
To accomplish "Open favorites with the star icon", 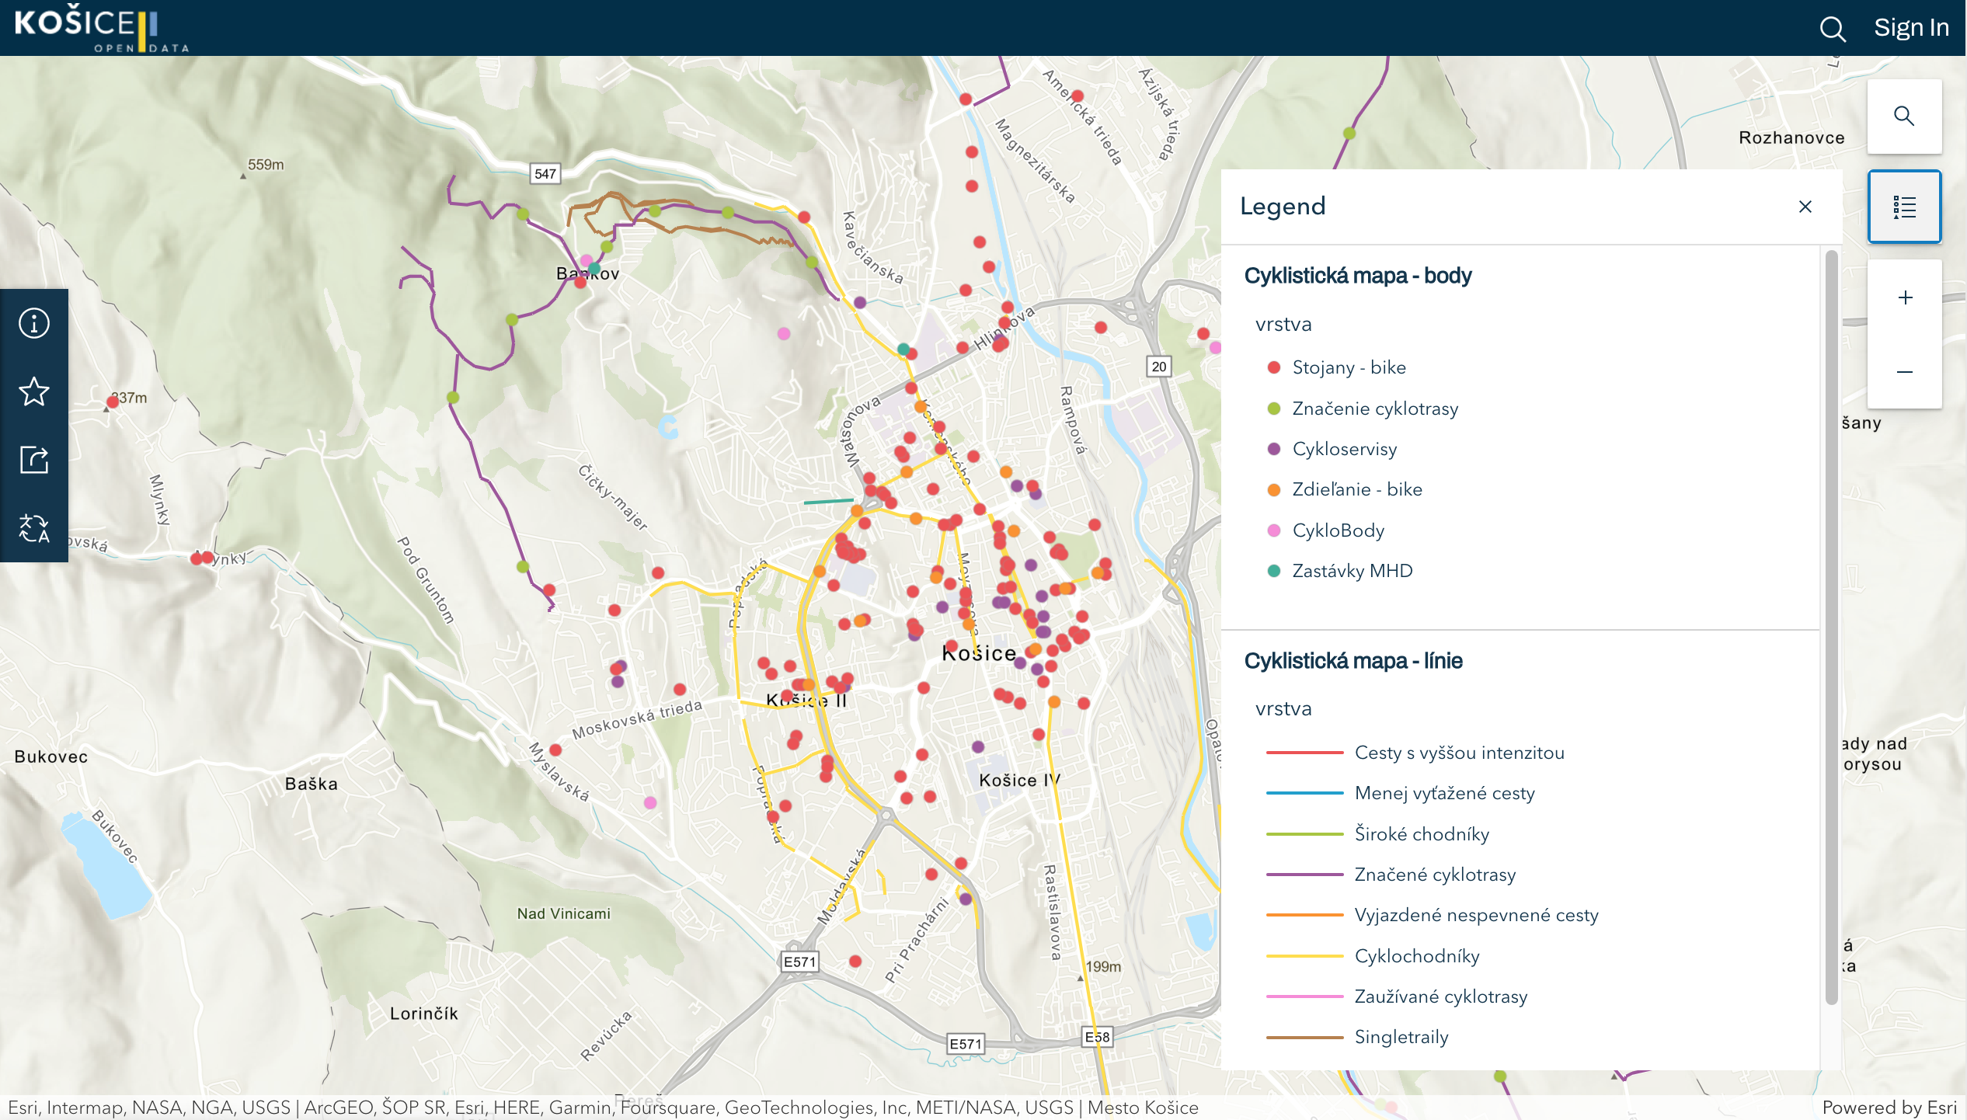I will (x=33, y=392).
